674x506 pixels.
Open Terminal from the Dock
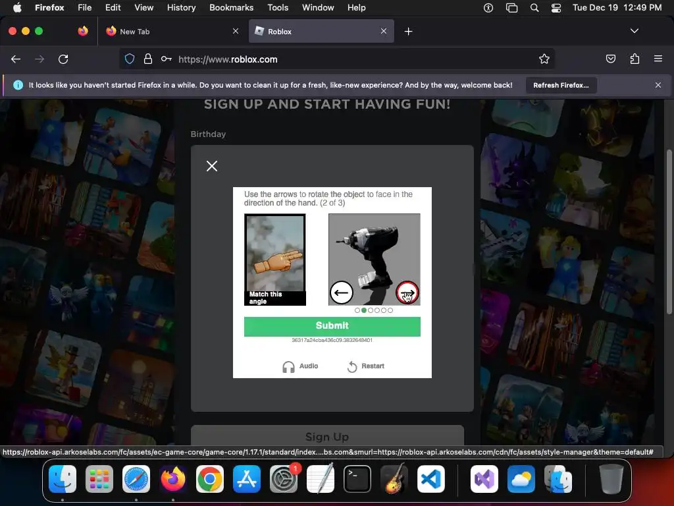[x=357, y=479]
